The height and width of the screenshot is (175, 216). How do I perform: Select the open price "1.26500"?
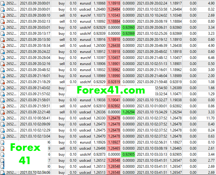click(99, 46)
